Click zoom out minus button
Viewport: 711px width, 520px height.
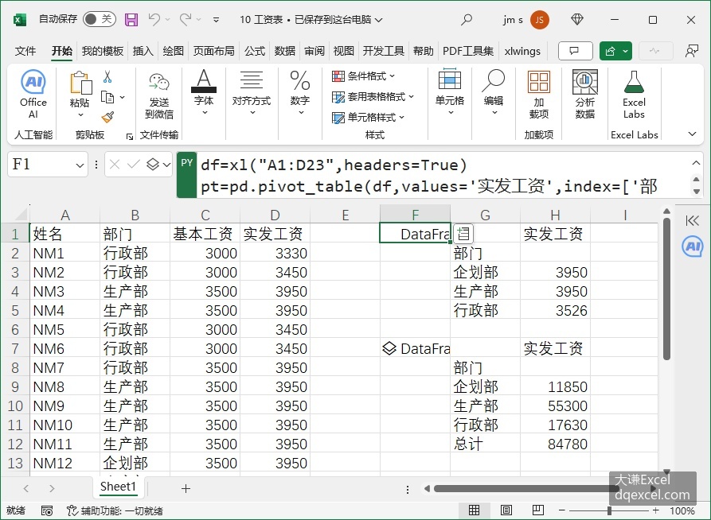tap(562, 510)
